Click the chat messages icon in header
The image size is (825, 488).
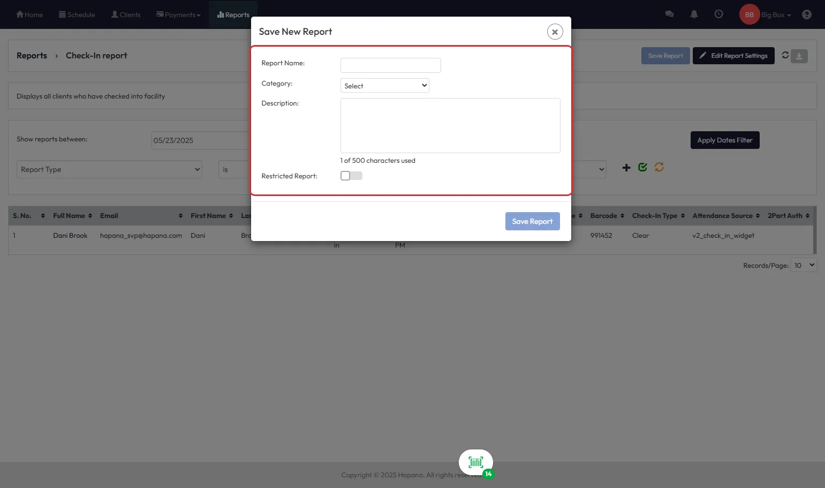(x=669, y=14)
